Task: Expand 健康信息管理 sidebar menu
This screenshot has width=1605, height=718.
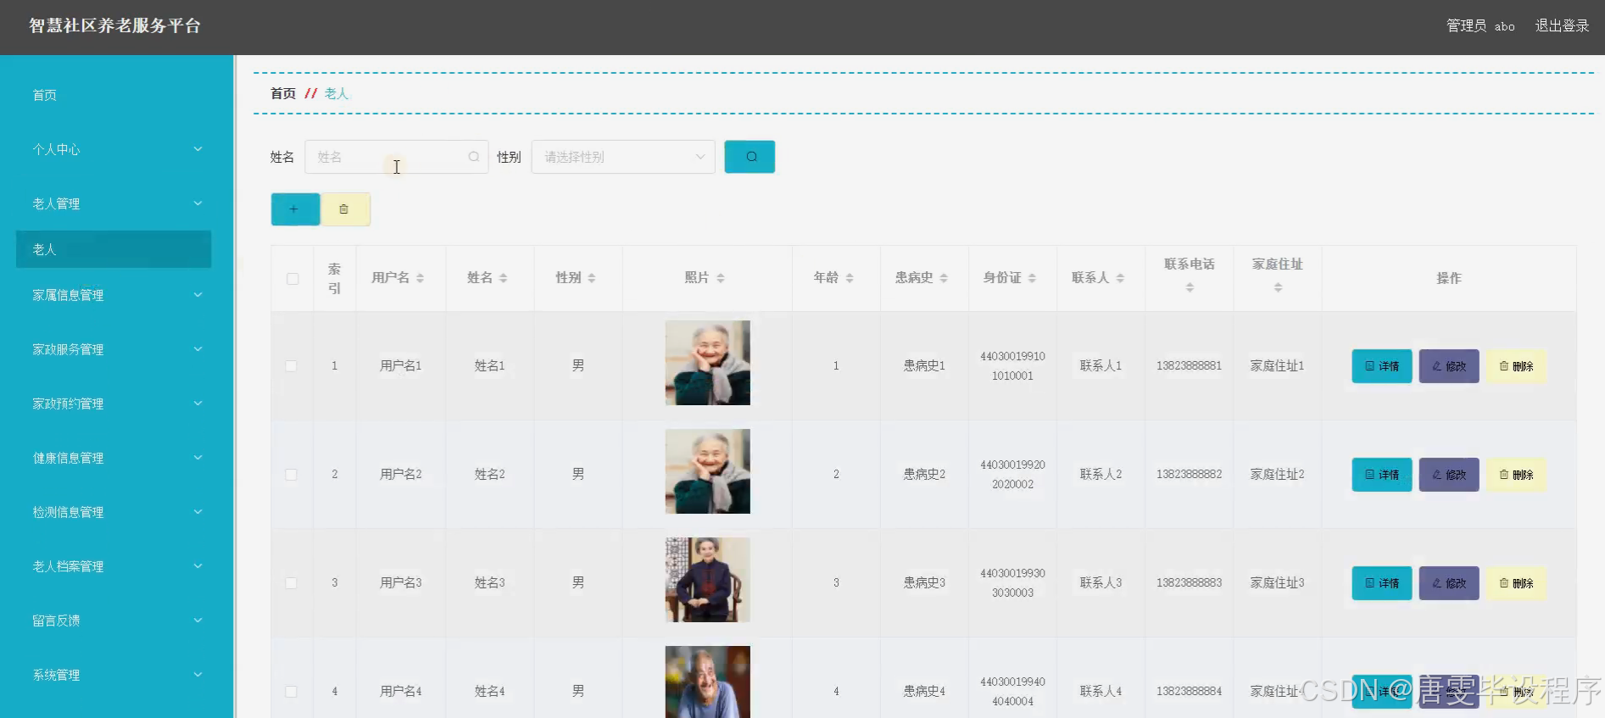Action: (x=117, y=458)
